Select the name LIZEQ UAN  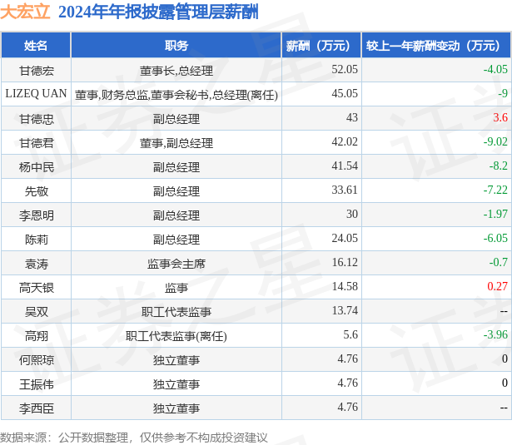[x=36, y=94]
